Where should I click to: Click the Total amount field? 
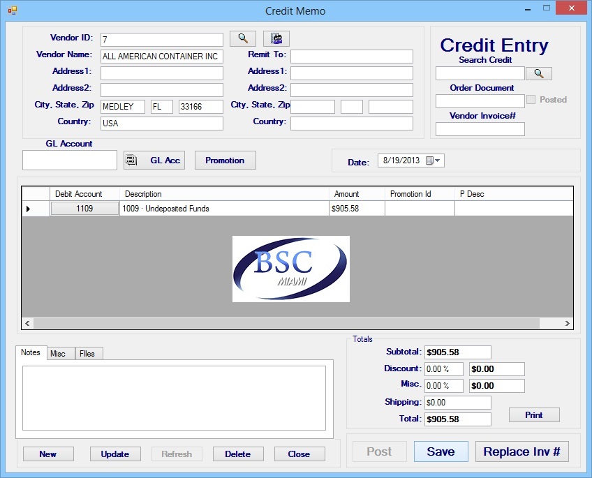[457, 419]
